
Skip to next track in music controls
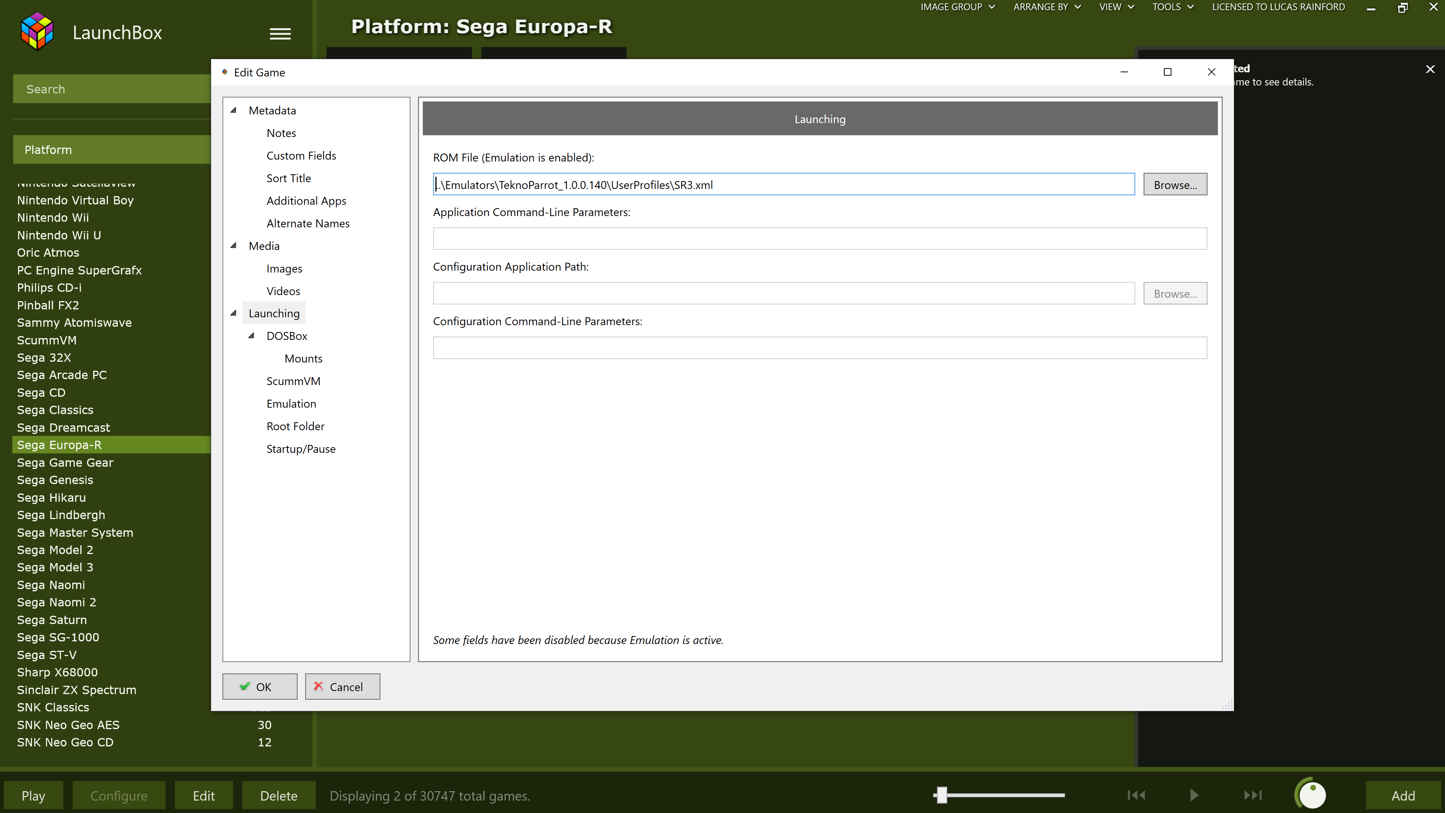(x=1253, y=795)
